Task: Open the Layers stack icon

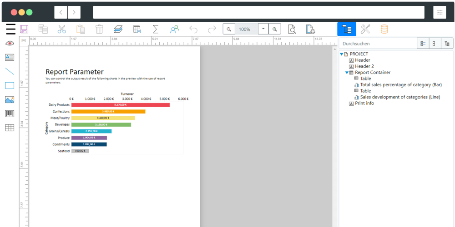Action: click(x=118, y=29)
